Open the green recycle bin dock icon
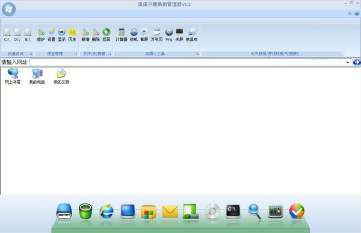The image size is (361, 233). 85,211
